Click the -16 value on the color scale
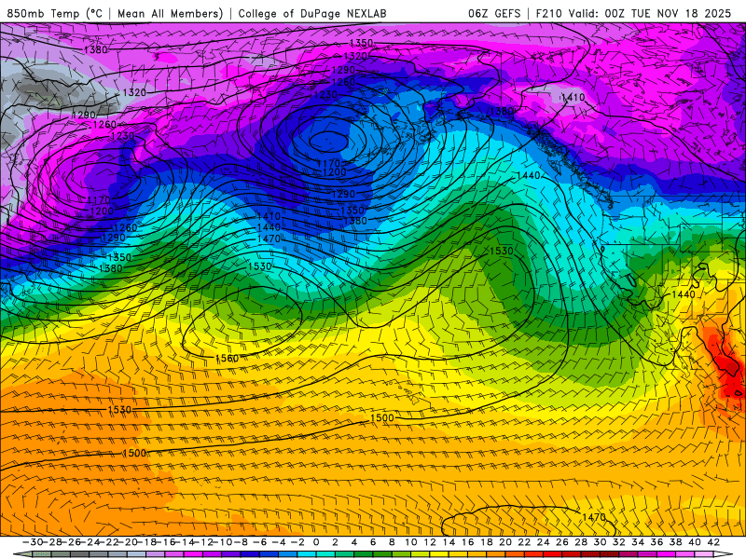Screen dimensions: 746x559 pos(165,542)
